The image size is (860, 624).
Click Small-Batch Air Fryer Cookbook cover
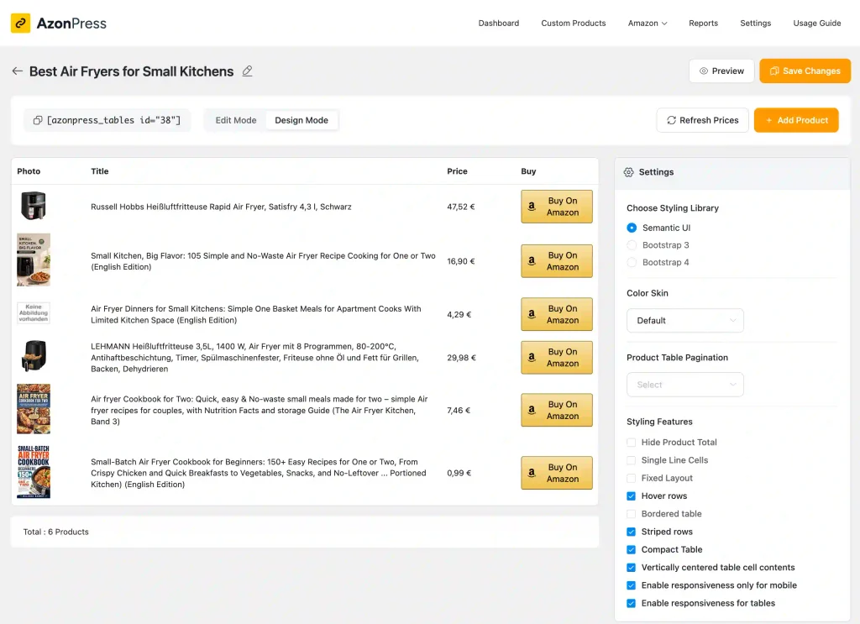[x=34, y=471]
